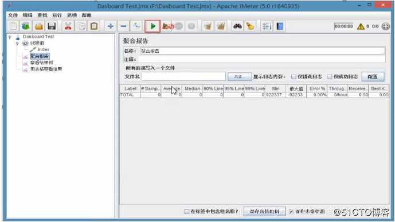Toggle 仅成功日志 checkbox
The height and width of the screenshot is (222, 395).
(x=330, y=77)
